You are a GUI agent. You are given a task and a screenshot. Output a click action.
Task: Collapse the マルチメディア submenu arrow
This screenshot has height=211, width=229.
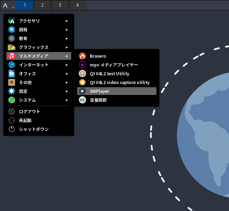pos(67,56)
